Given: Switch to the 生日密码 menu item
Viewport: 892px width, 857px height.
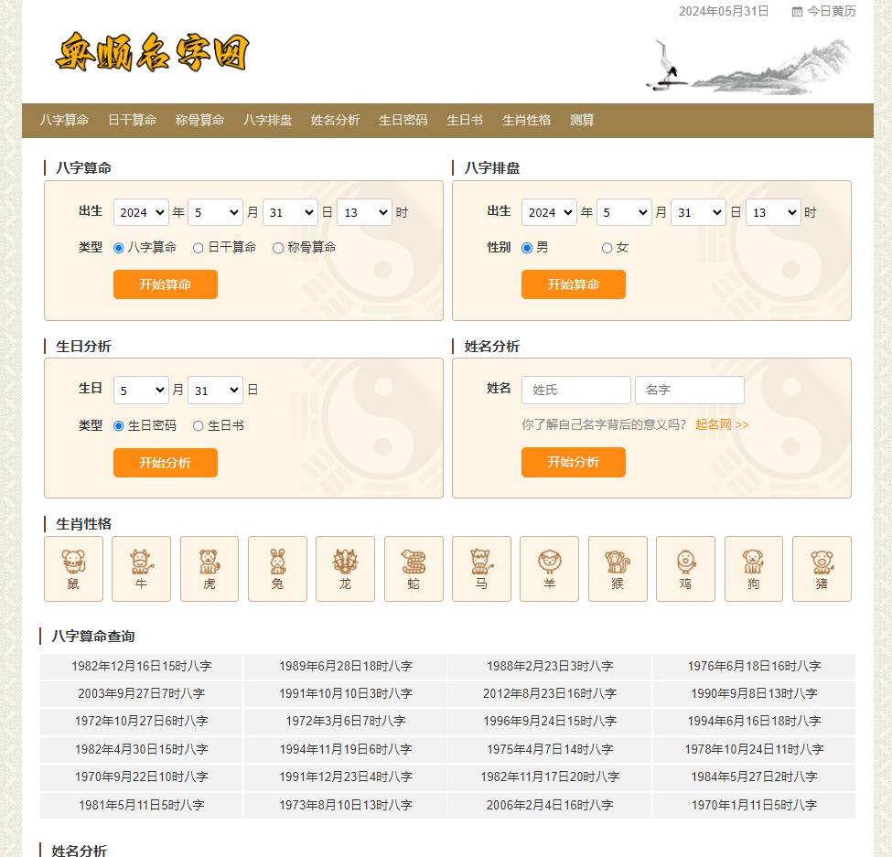Looking at the screenshot, I should point(403,120).
